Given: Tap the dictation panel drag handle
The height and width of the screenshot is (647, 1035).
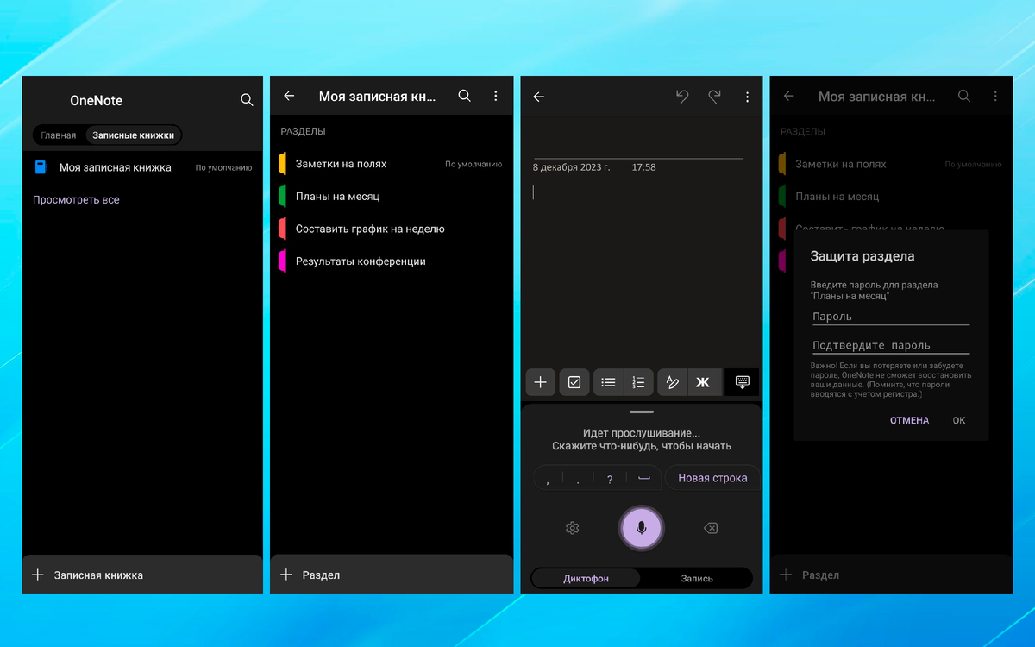Looking at the screenshot, I should (x=642, y=412).
